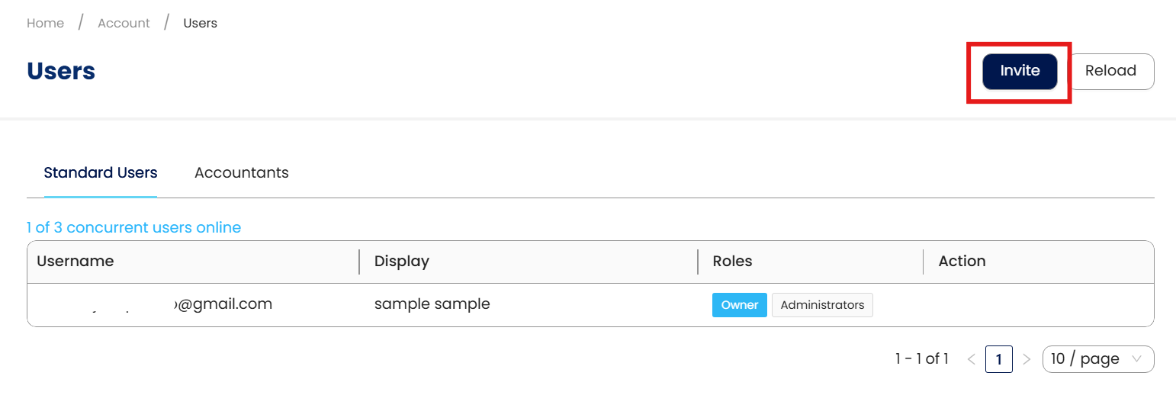Click the next page arrow
This screenshot has height=408, width=1176.
click(x=1027, y=359)
